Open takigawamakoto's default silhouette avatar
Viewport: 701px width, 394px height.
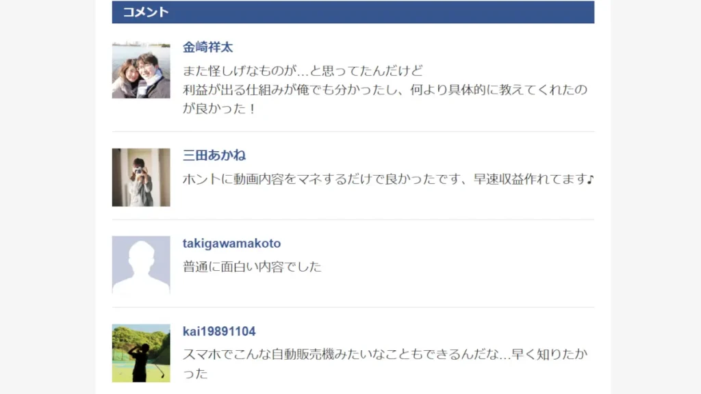pyautogui.click(x=141, y=265)
